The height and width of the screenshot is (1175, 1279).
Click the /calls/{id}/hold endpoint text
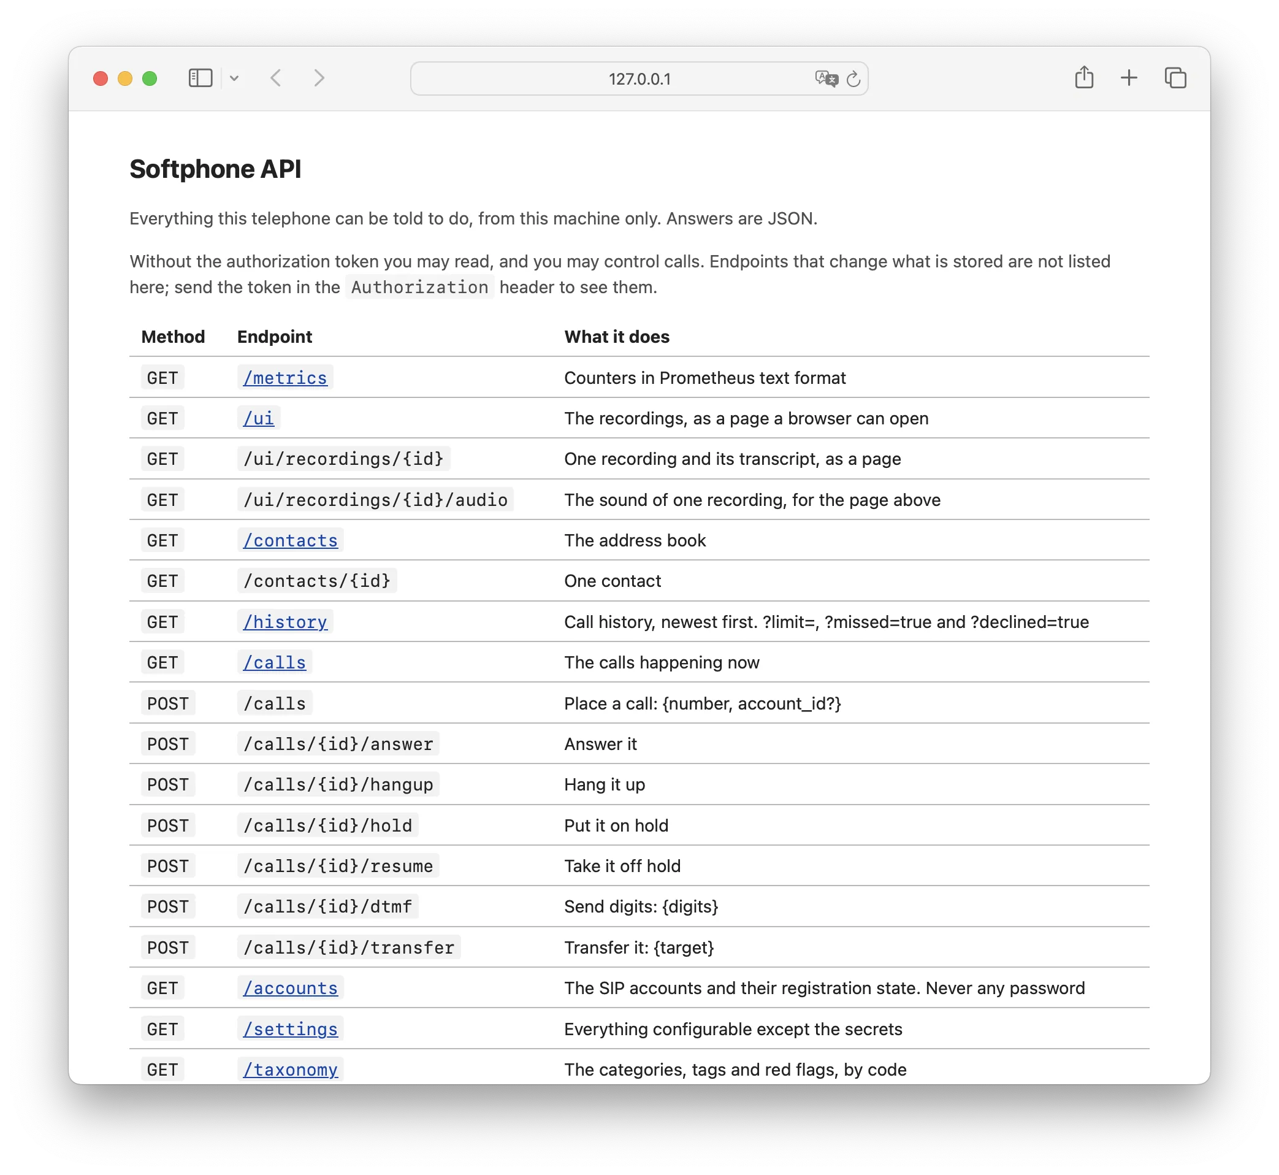328,825
